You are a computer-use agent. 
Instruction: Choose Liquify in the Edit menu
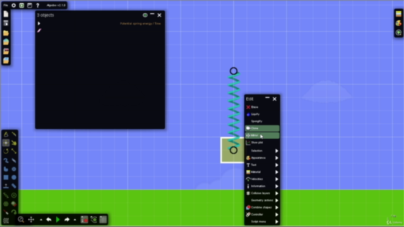[262, 114]
